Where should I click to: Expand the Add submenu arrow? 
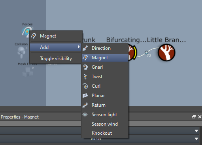tap(79, 47)
